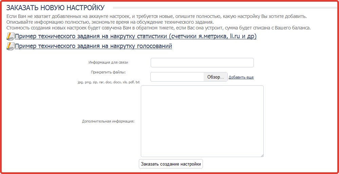Click the line starting Описывайте информацию полностью
Image resolution: width=339 pixels, height=174 pixels.
(x=110, y=22)
